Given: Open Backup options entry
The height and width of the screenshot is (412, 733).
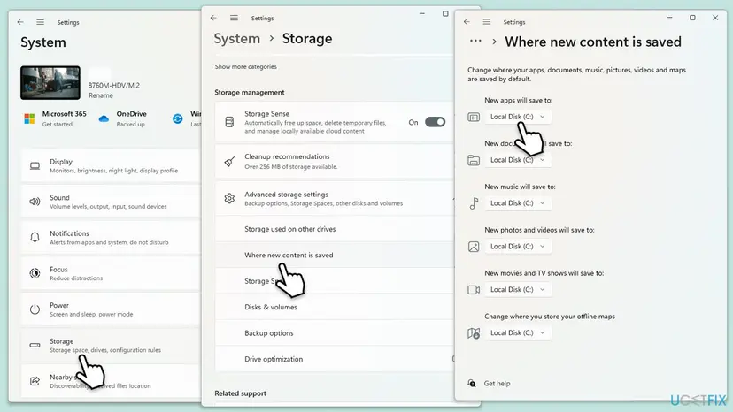Looking at the screenshot, I should click(x=335, y=333).
